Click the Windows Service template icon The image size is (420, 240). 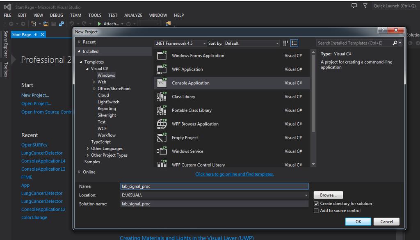162,151
